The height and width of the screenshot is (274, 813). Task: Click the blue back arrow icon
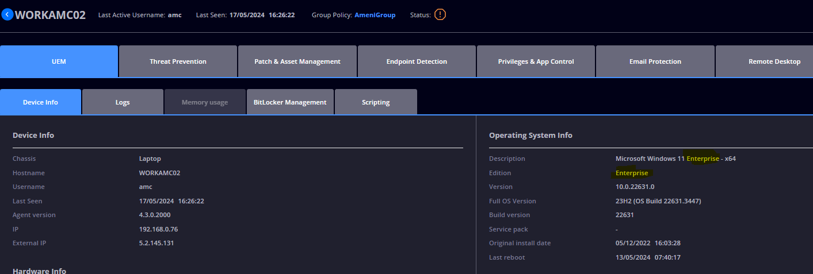point(7,14)
